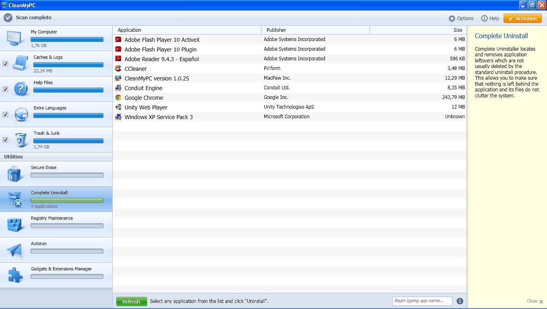Click the Conduit Engine app icon

[x=118, y=88]
